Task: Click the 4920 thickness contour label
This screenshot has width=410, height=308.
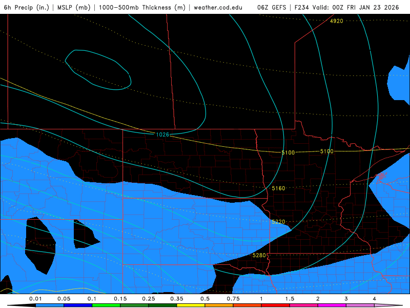Action: (337, 21)
